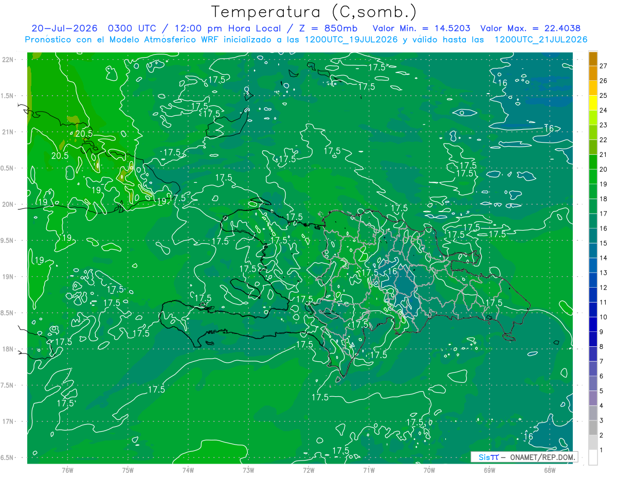Click the number 10 on the color scale
This screenshot has height=477, width=617.
coord(604,317)
